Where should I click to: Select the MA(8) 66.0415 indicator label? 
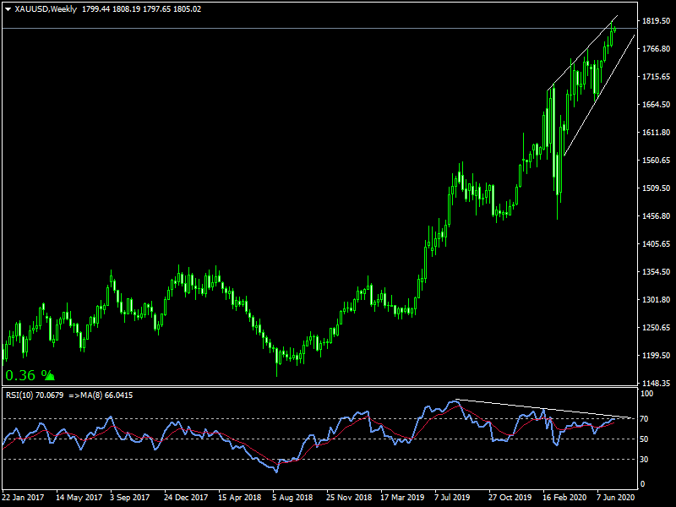106,395
